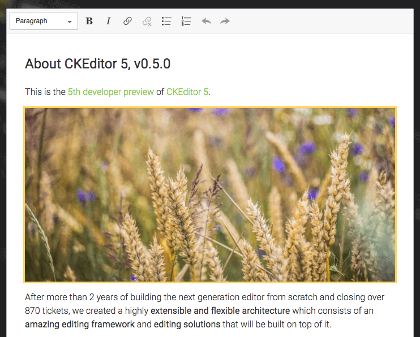
Task: Click the unlink icon
Action: point(147,21)
